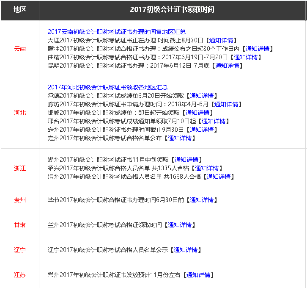Select the red 云南 region name
The height and width of the screenshot is (288, 307).
point(20,49)
